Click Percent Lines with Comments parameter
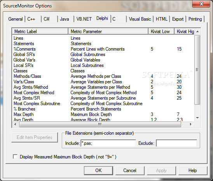Viewport: 213px width, 181px height. click(x=98, y=49)
